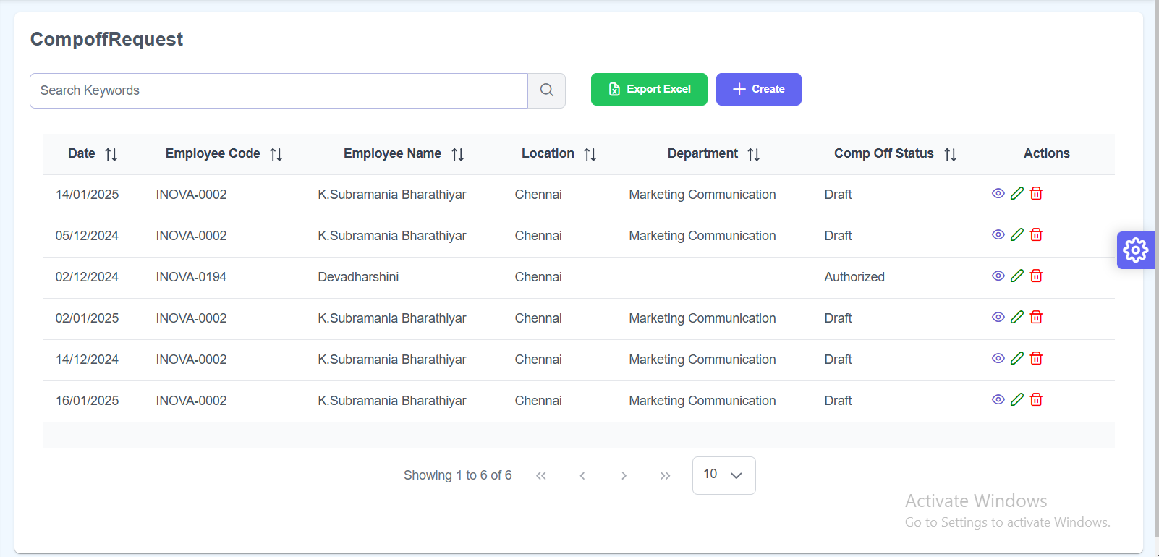View Devadharshini's request using eye icon
This screenshot has width=1159, height=557.
click(998, 276)
